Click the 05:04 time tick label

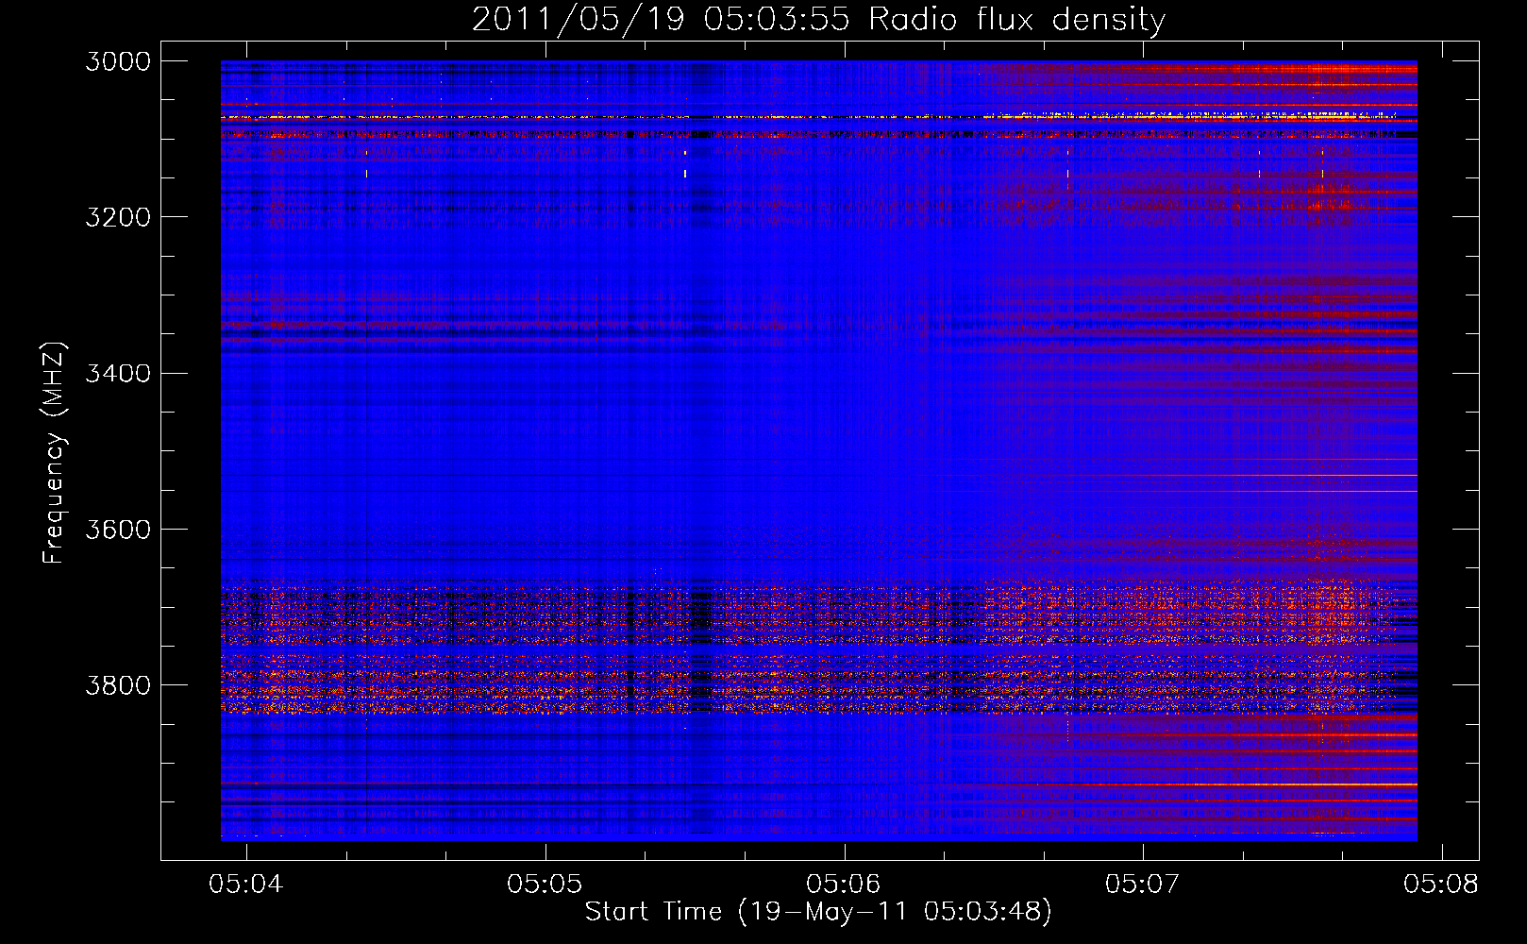(246, 884)
